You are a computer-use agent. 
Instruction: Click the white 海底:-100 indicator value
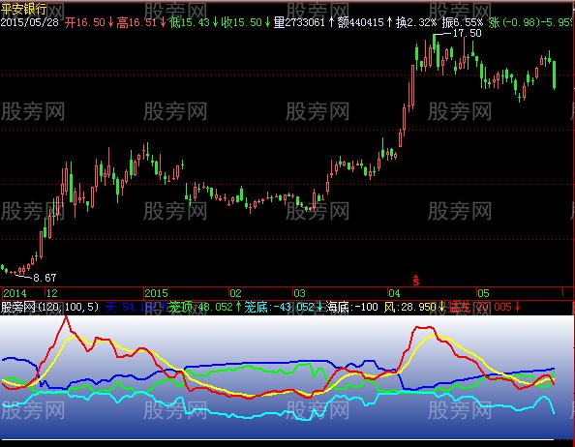(x=351, y=307)
